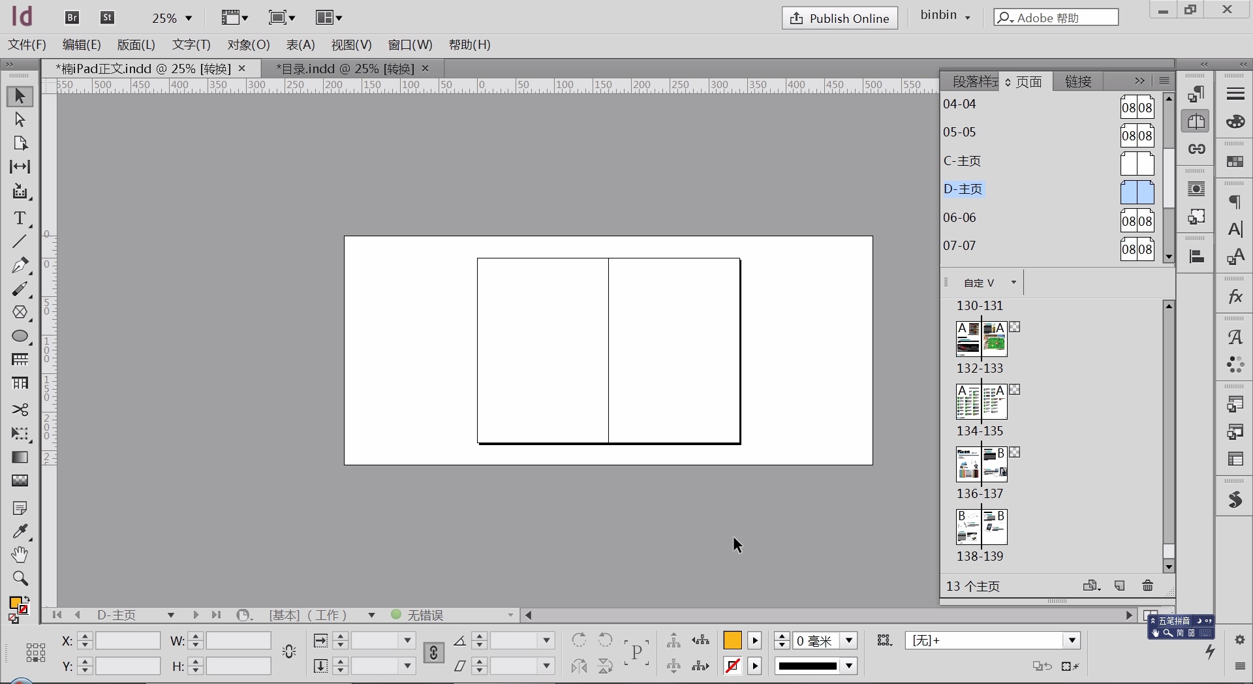Select the Pen tool
This screenshot has height=684, width=1253.
[20, 265]
